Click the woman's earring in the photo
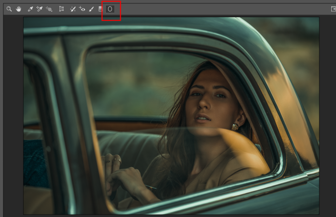336x217 pixels. pos(235,127)
